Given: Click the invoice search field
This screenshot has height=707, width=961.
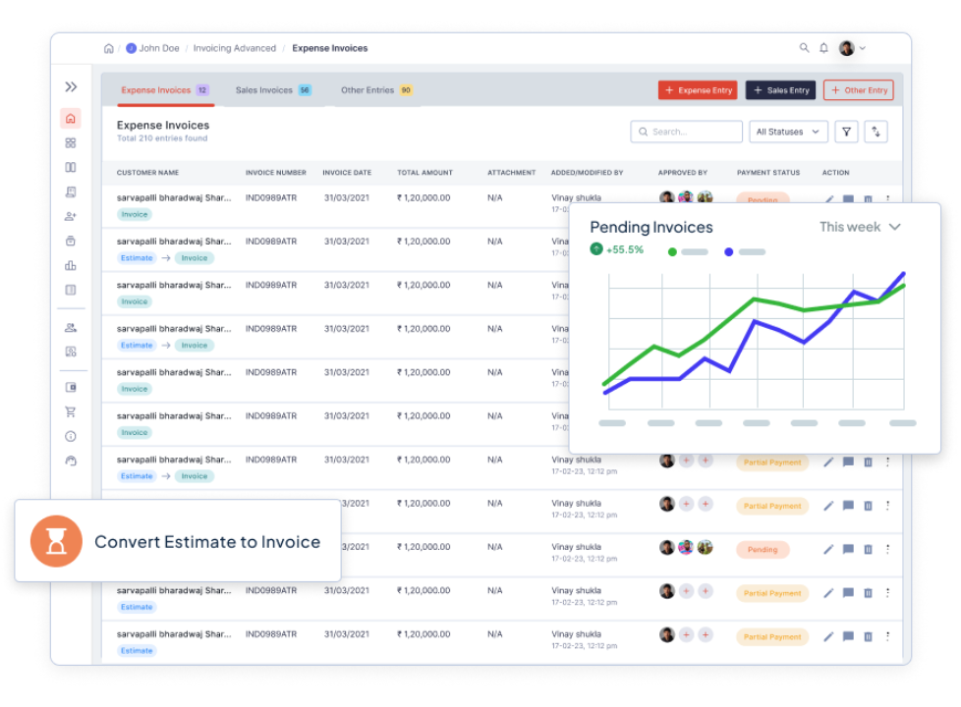Looking at the screenshot, I should click(687, 132).
